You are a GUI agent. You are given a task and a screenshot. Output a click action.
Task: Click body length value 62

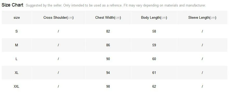pyautogui.click(x=154, y=86)
